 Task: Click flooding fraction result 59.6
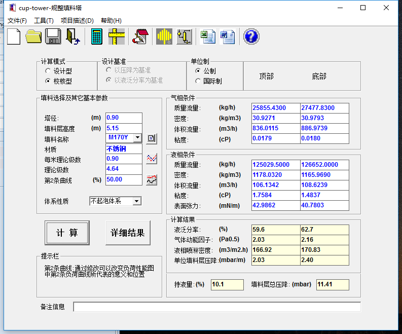(x=276, y=230)
